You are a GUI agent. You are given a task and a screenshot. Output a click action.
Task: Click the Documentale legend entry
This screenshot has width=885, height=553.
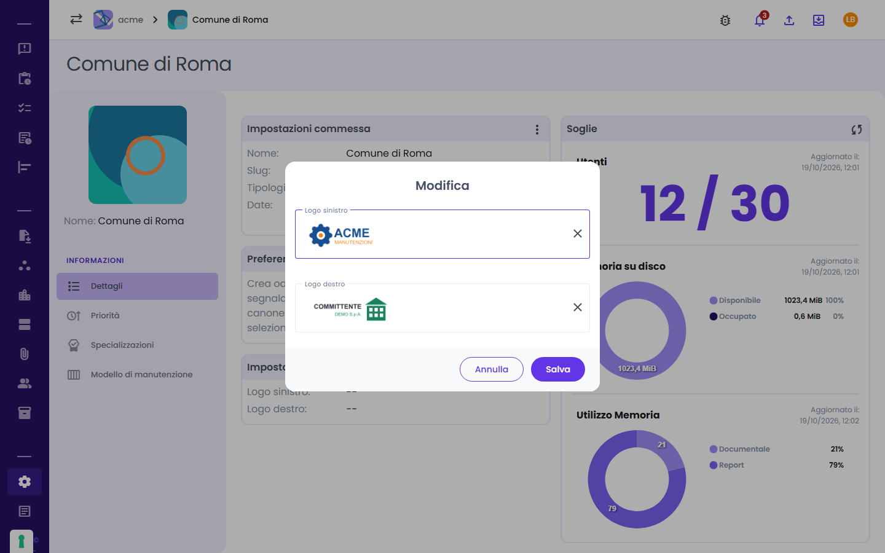click(739, 449)
